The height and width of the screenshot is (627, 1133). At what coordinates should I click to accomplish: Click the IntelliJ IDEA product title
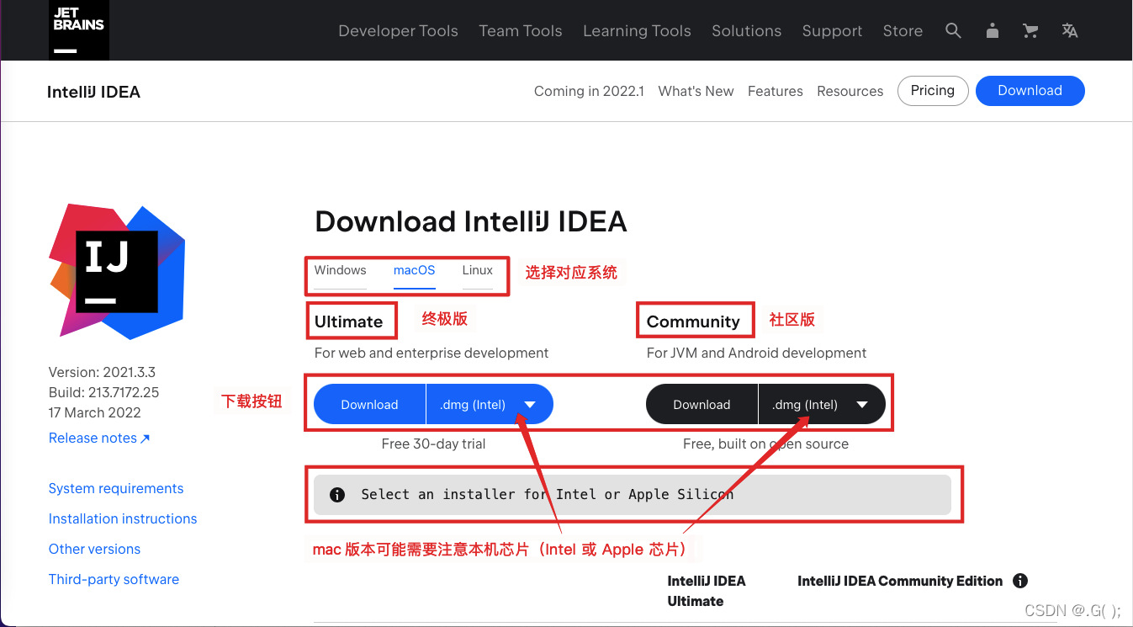pyautogui.click(x=93, y=92)
